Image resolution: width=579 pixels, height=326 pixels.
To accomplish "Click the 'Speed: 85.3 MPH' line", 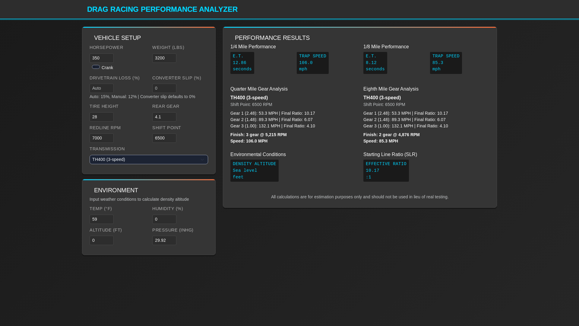I will [381, 141].
